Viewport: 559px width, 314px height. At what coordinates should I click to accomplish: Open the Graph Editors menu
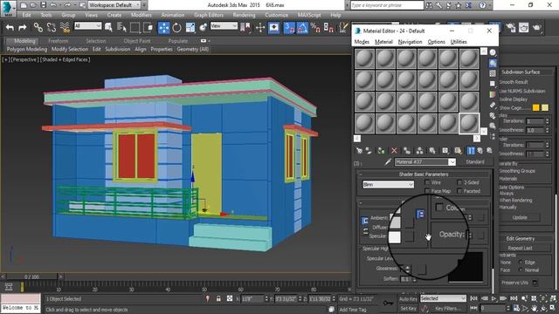coord(209,15)
